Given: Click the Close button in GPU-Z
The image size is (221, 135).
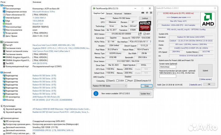Looking at the screenshot, I should pyautogui.click(x=147, y=86).
